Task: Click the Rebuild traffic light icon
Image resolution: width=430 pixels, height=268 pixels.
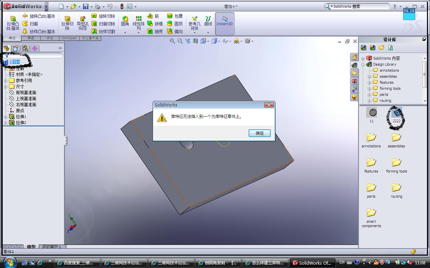Action: pyautogui.click(x=122, y=6)
